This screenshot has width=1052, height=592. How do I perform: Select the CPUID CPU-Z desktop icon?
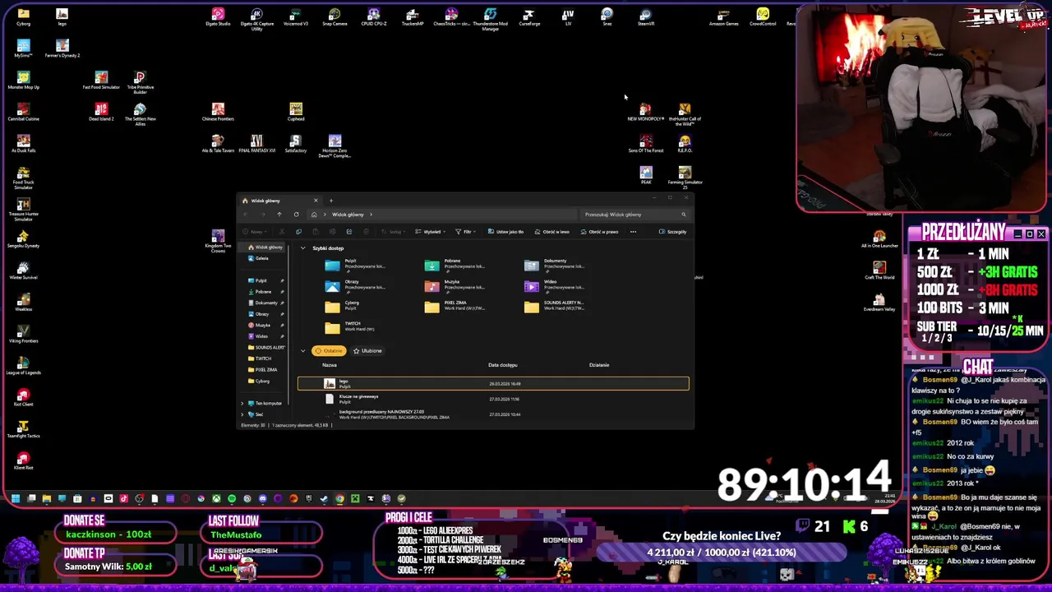pyautogui.click(x=373, y=16)
